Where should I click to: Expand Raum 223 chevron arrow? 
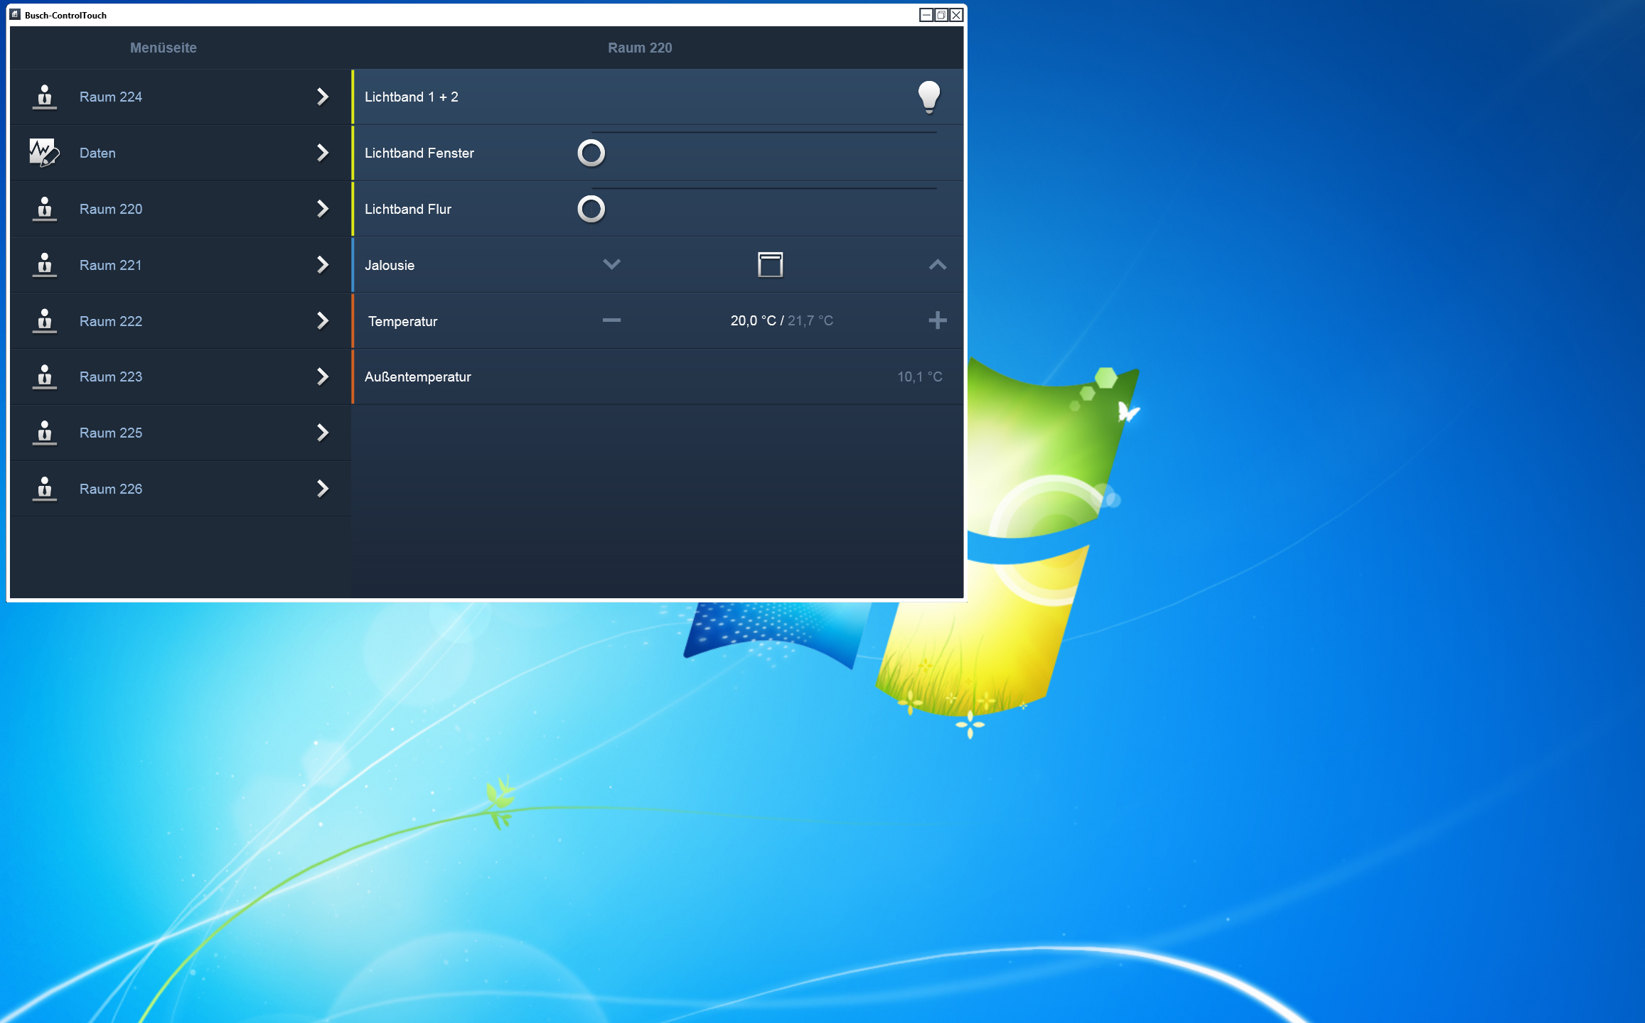323,377
